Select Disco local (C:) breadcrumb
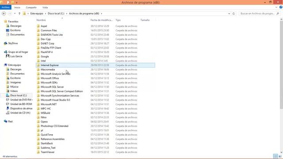The height and width of the screenshot is (159, 283). click(56, 14)
